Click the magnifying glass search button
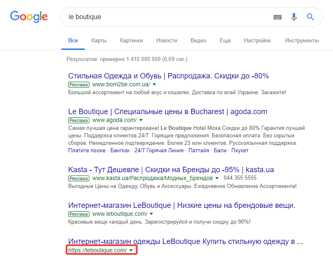333x256 pixels. pyautogui.click(x=310, y=17)
